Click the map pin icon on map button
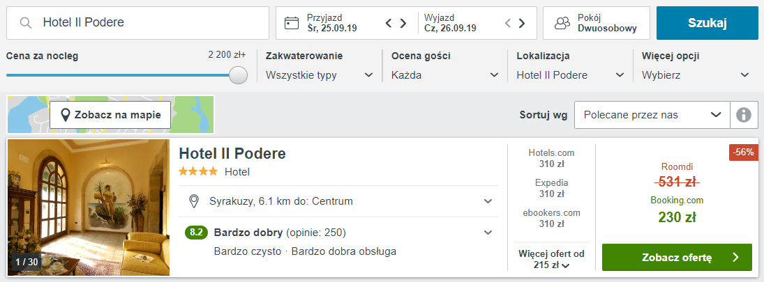764x282 pixels. pyautogui.click(x=65, y=115)
